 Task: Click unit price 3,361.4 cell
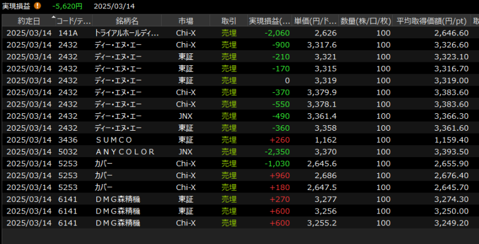322,116
